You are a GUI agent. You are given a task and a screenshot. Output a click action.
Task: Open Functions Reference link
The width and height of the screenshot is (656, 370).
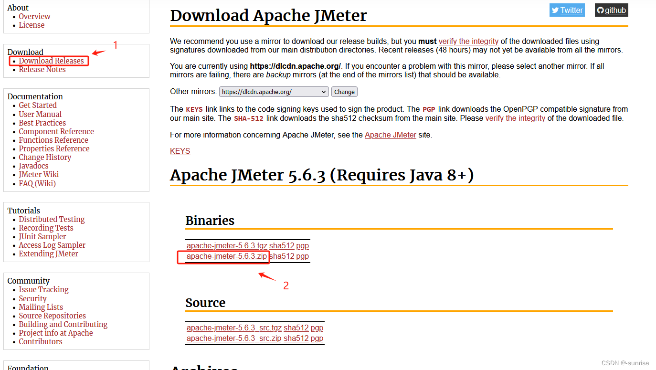coord(53,140)
